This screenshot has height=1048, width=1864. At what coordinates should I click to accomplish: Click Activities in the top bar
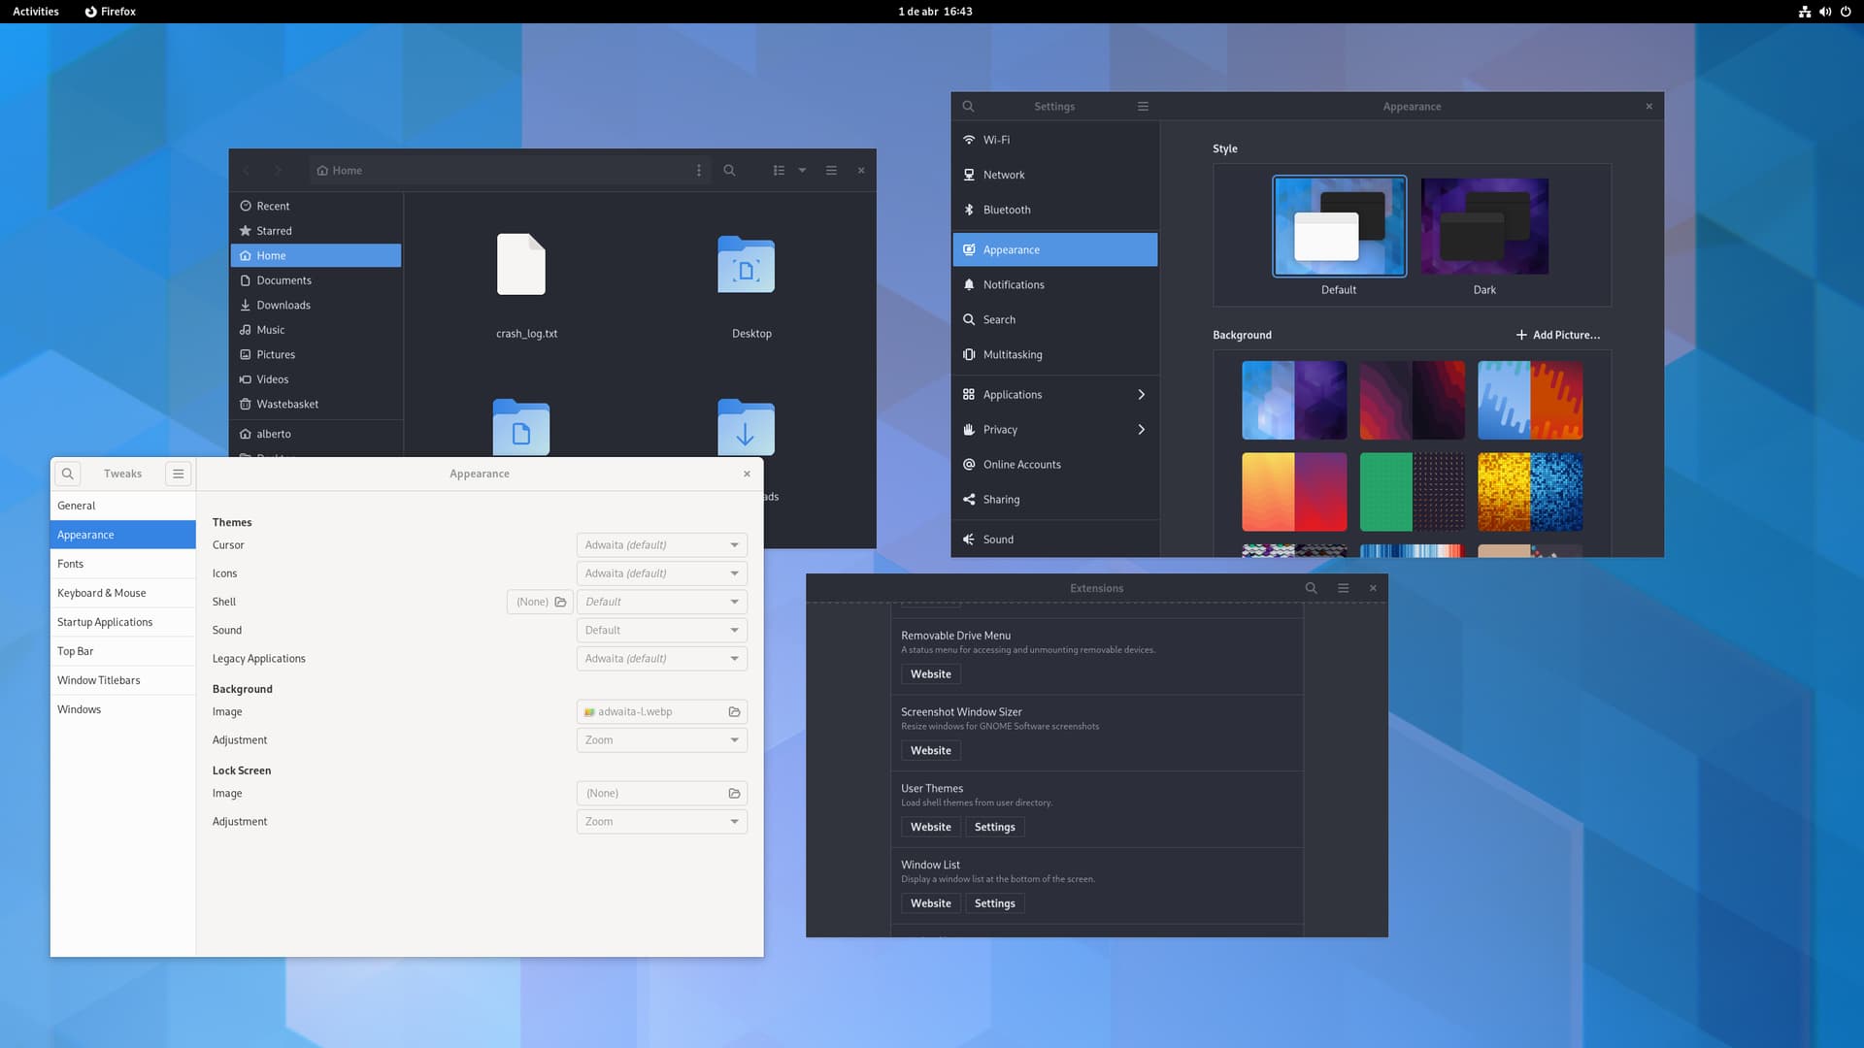(x=36, y=12)
